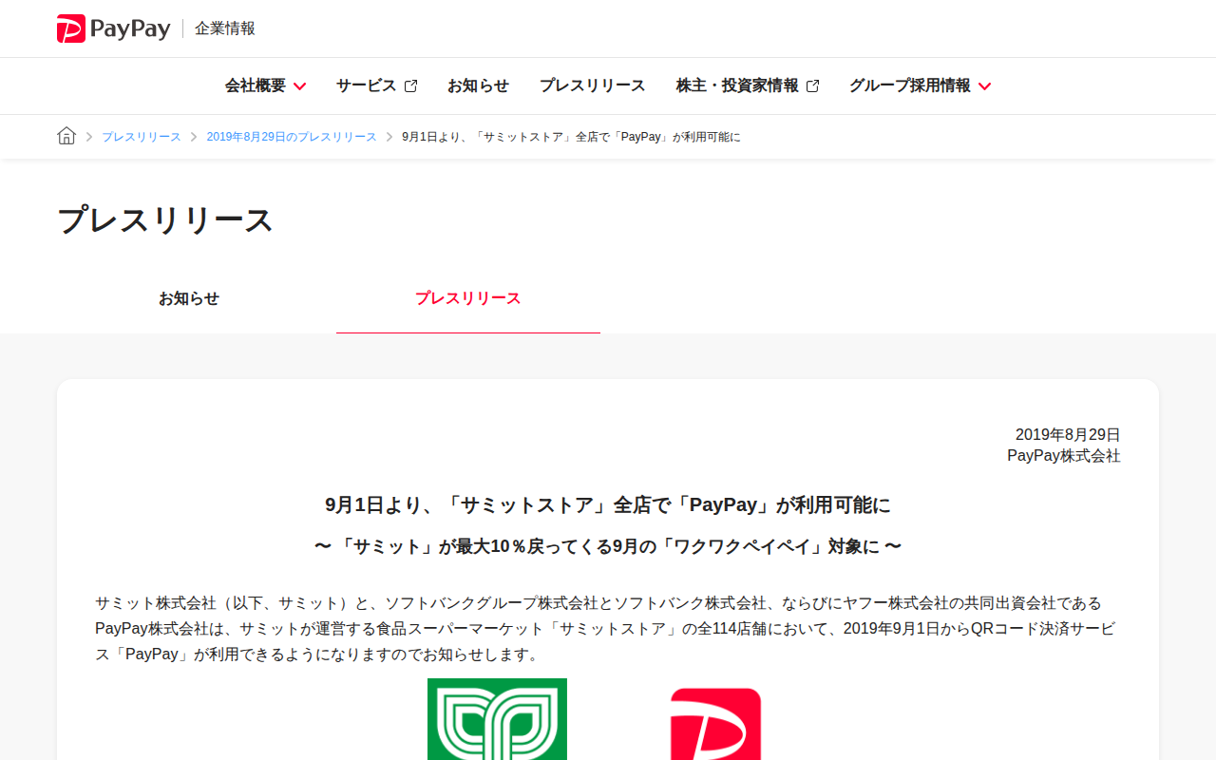This screenshot has width=1216, height=760.
Task: Click the 企業情報 header link
Action: point(225,28)
